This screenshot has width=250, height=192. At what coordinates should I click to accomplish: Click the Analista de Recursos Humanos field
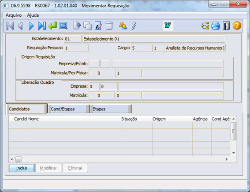(195, 48)
